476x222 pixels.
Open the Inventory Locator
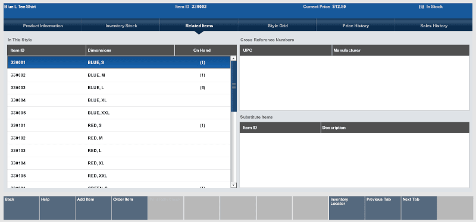(x=347, y=208)
